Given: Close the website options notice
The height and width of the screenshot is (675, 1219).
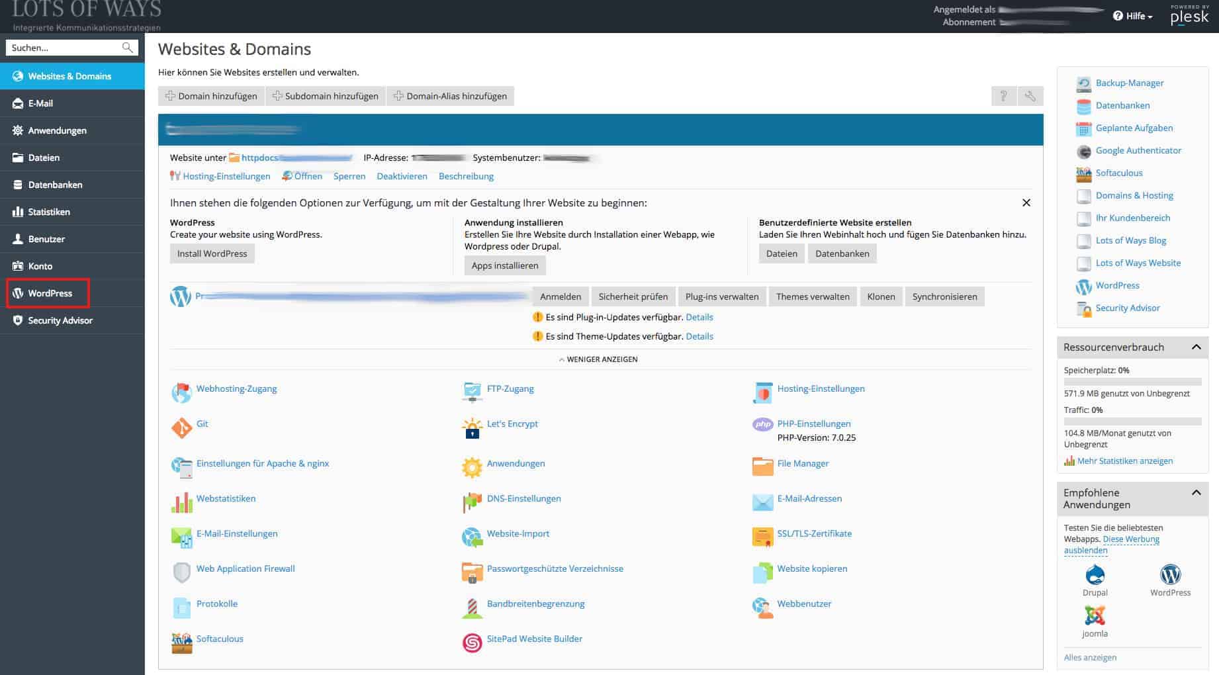Looking at the screenshot, I should [x=1026, y=202].
